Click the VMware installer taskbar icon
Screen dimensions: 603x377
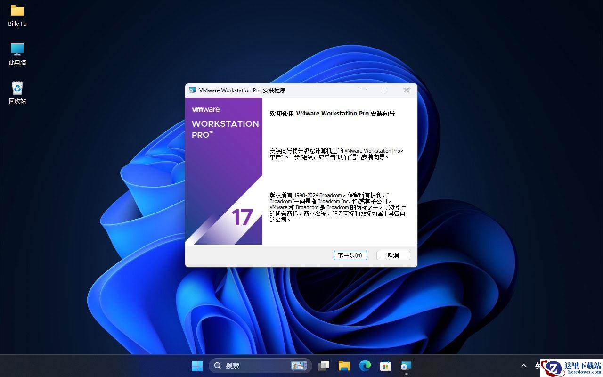[x=406, y=366]
